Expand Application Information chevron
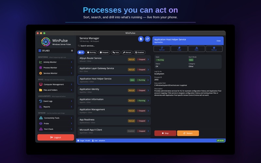 click(x=148, y=100)
